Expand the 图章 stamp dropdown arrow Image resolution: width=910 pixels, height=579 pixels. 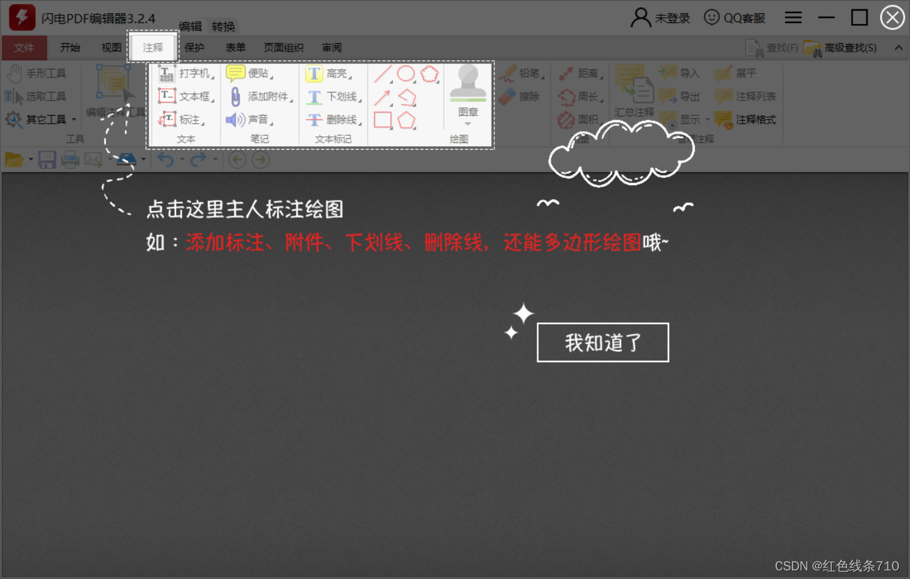[x=468, y=124]
